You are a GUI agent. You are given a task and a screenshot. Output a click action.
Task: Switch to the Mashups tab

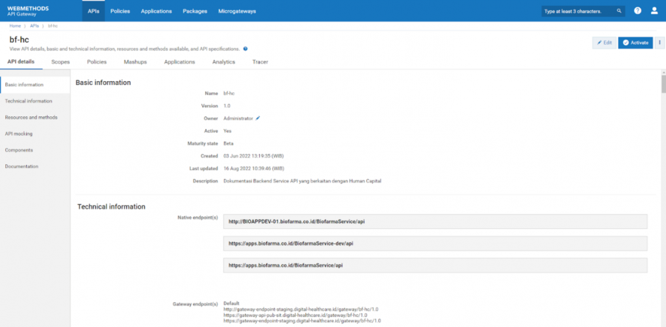(x=135, y=62)
